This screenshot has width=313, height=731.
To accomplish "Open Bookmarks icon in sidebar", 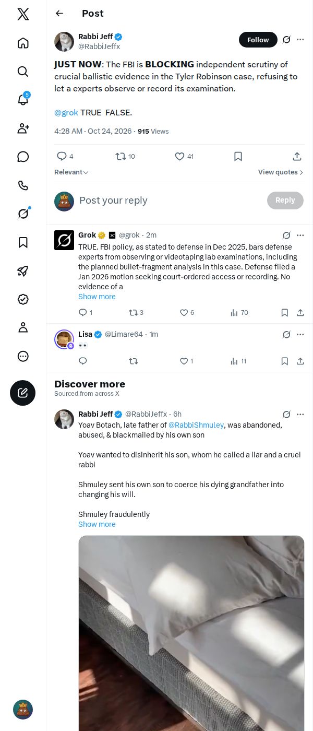I will click(x=23, y=242).
